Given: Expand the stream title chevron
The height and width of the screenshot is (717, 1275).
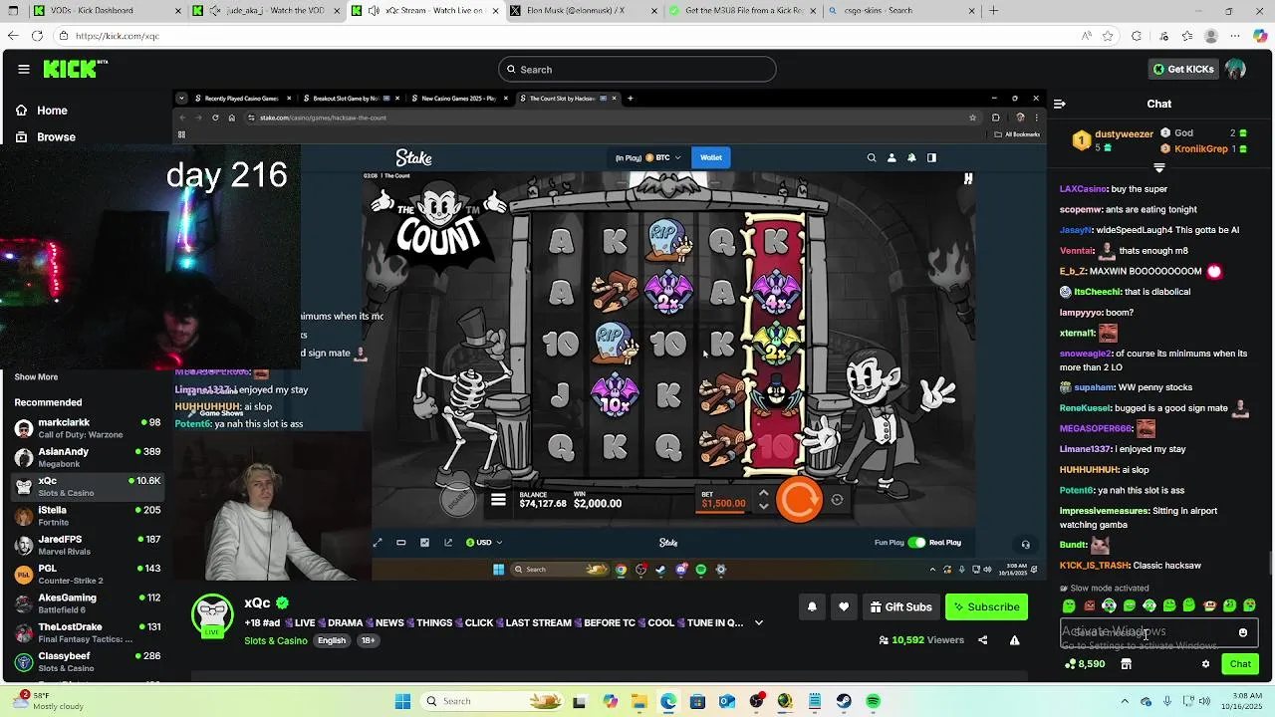Looking at the screenshot, I should click(759, 623).
